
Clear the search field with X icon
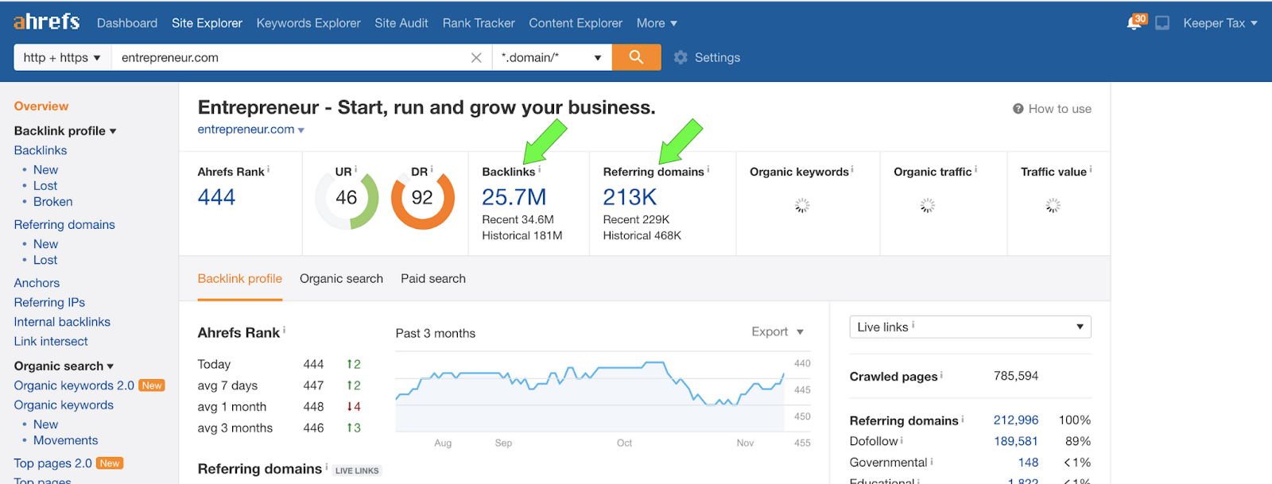(476, 57)
